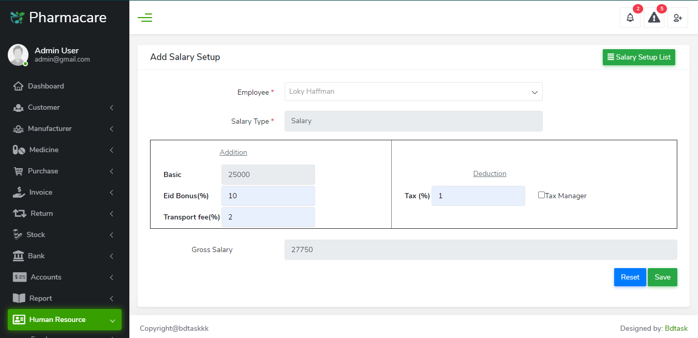Enable the Tax Manager checkbox

coord(541,195)
